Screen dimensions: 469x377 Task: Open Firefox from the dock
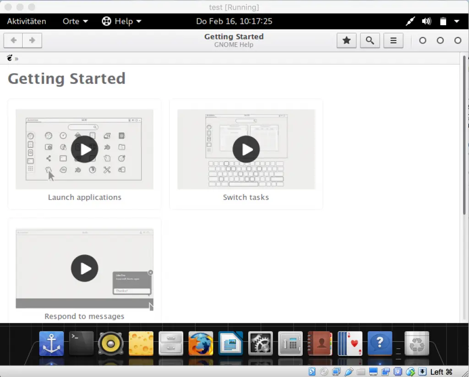coord(200,343)
